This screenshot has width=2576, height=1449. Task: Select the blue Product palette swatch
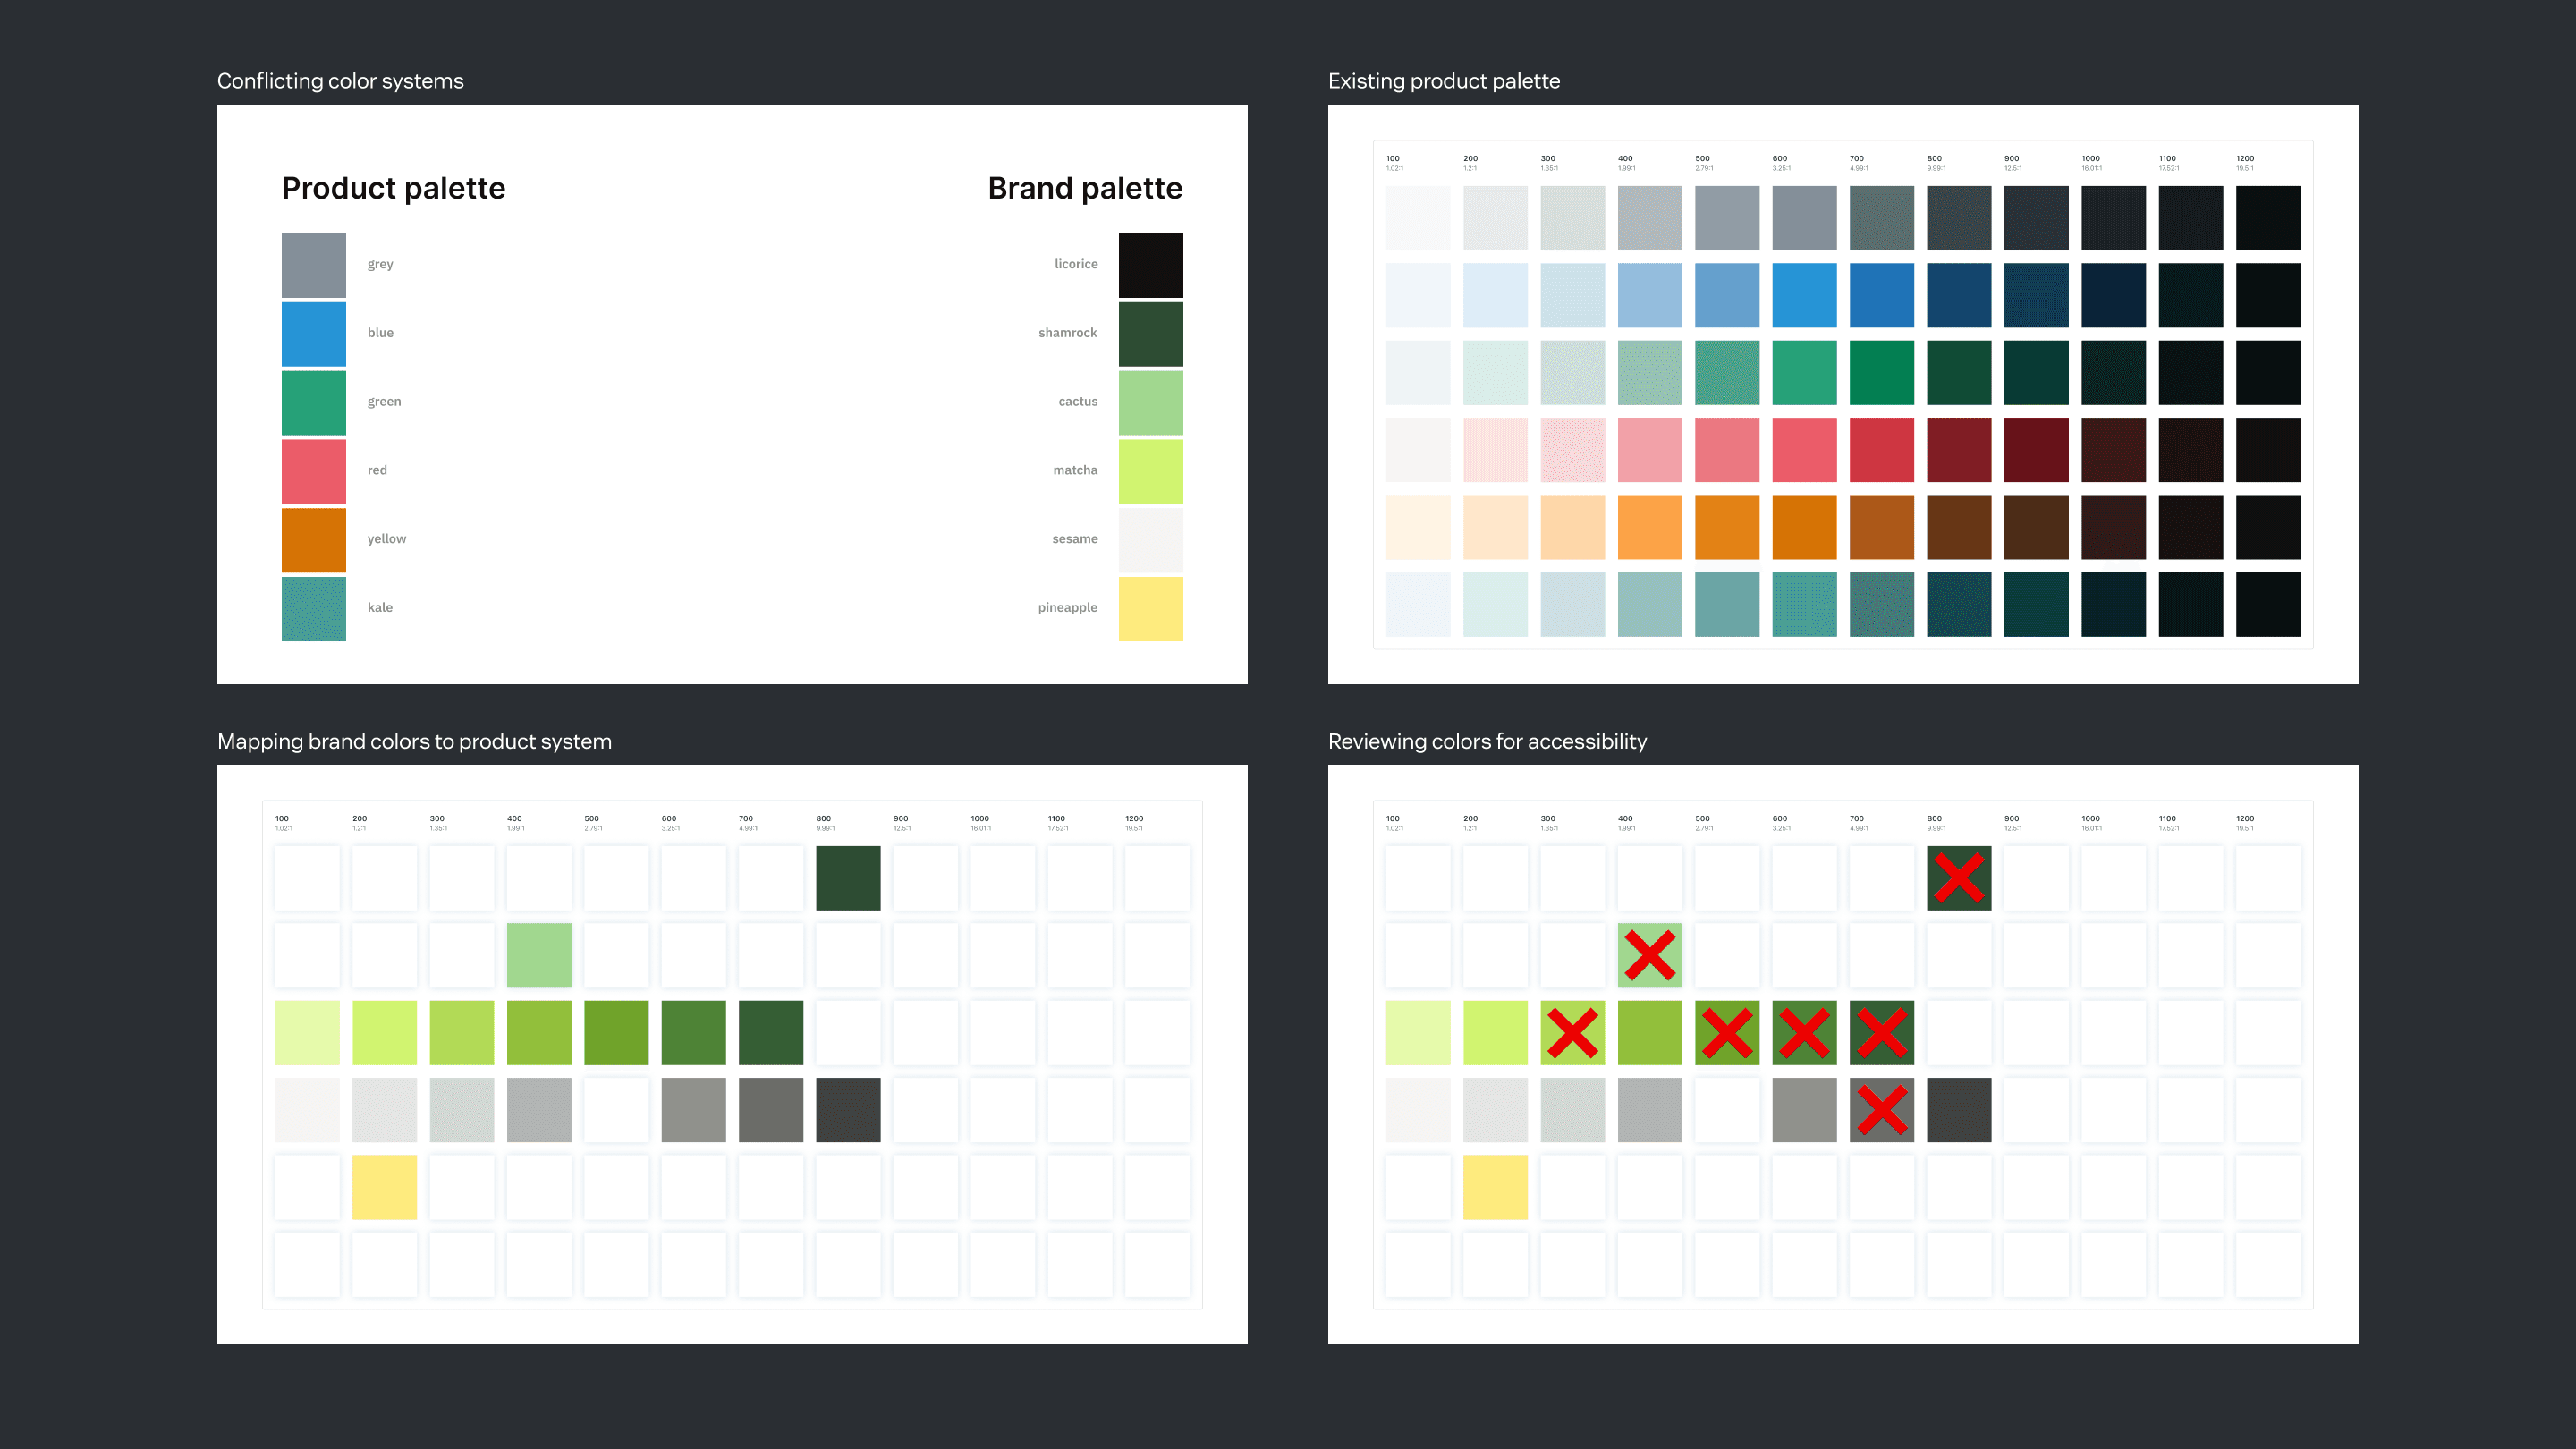313,334
